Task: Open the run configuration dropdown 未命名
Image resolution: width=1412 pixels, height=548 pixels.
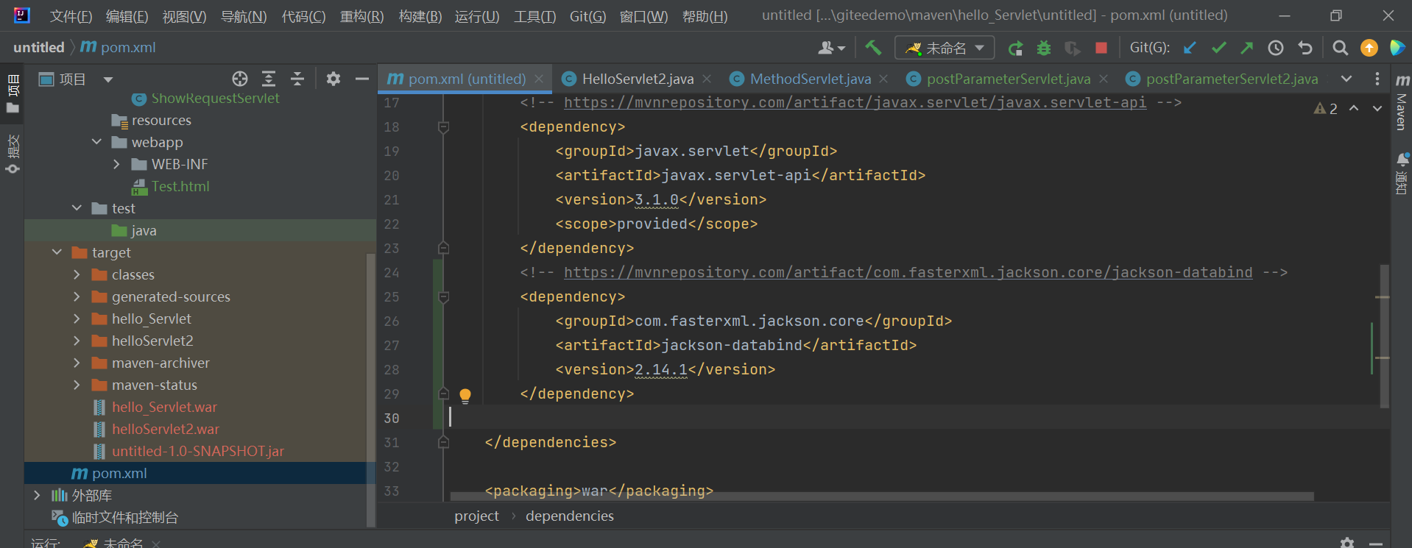Action: [x=945, y=48]
